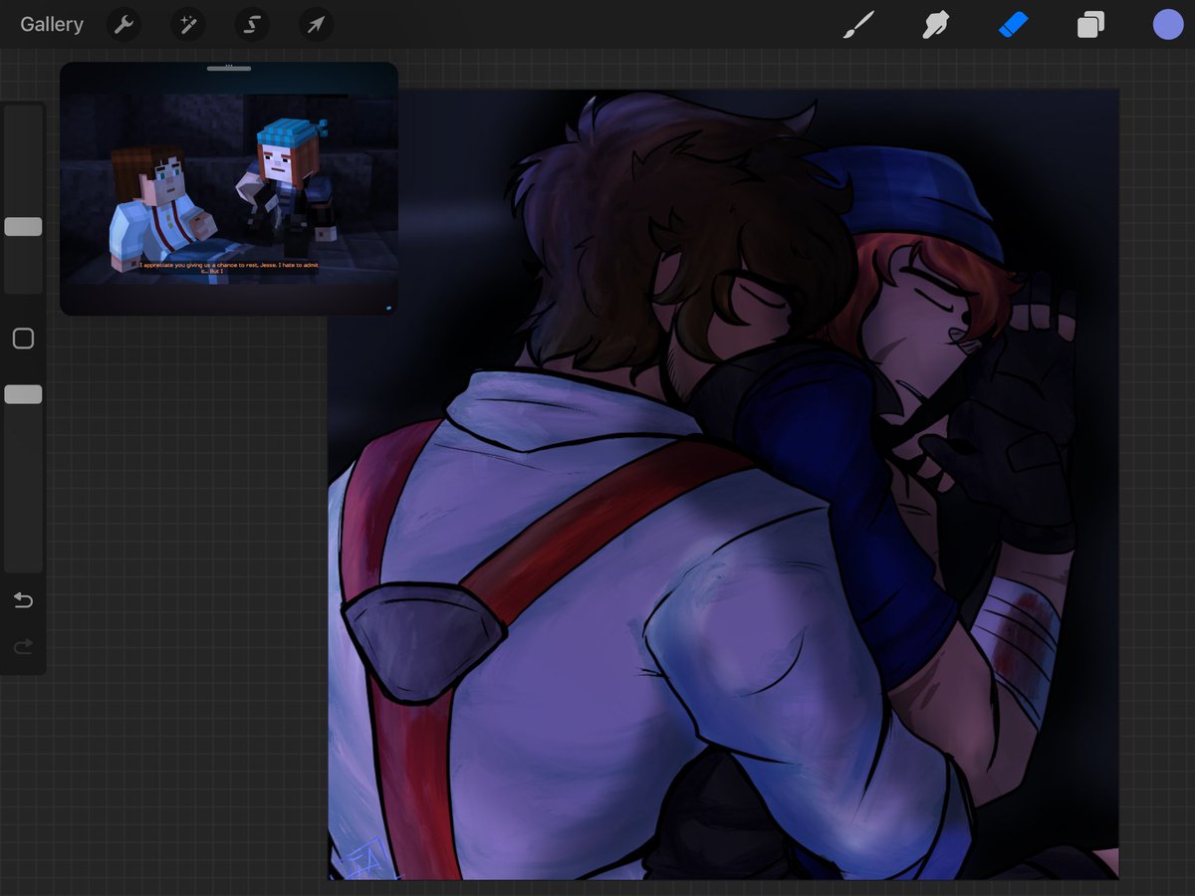Activate the Selection tool
The width and height of the screenshot is (1195, 896).
[x=252, y=25]
